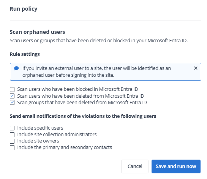This screenshot has width=207, height=179.
Task: Uncheck scan users deleted from Microsoft Entra ID
Action: pos(12,96)
